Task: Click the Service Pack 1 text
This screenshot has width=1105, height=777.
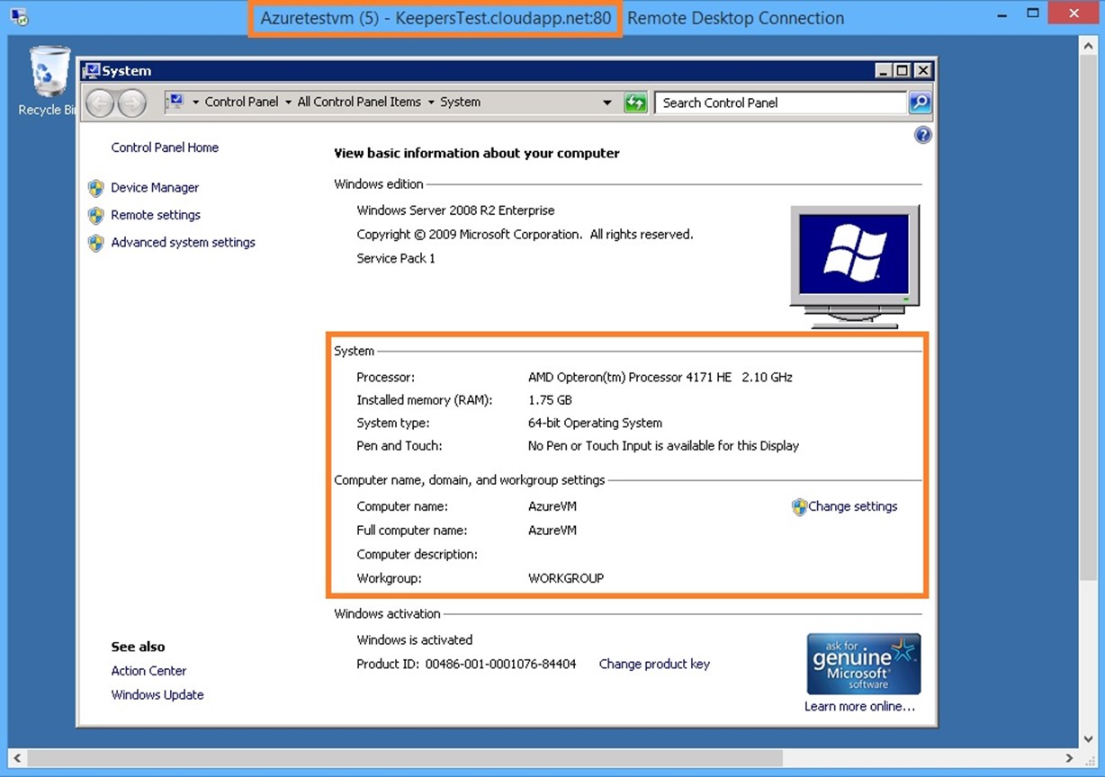Action: click(x=396, y=258)
